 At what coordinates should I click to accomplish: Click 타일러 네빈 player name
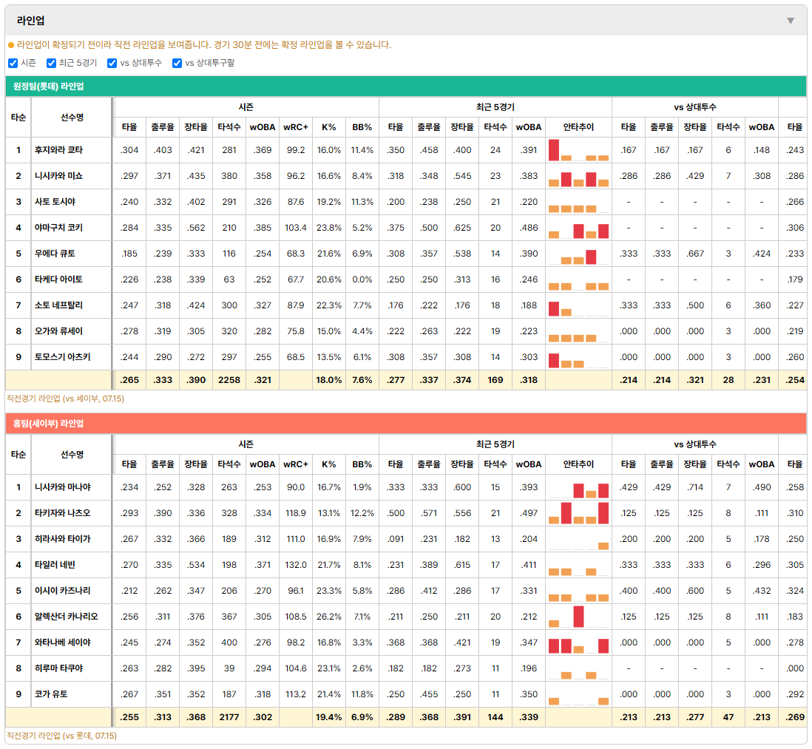[55, 565]
